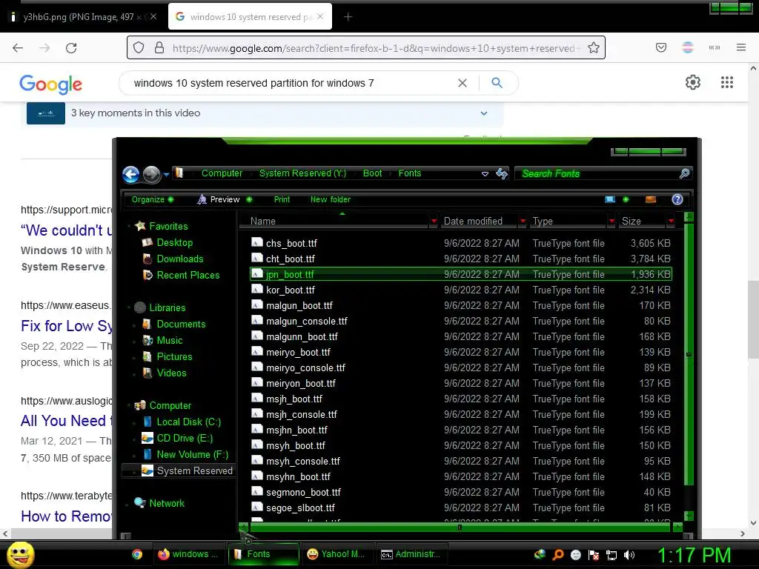Click New folder in Explorer toolbar
Screen dimensions: 759x569
(331, 199)
